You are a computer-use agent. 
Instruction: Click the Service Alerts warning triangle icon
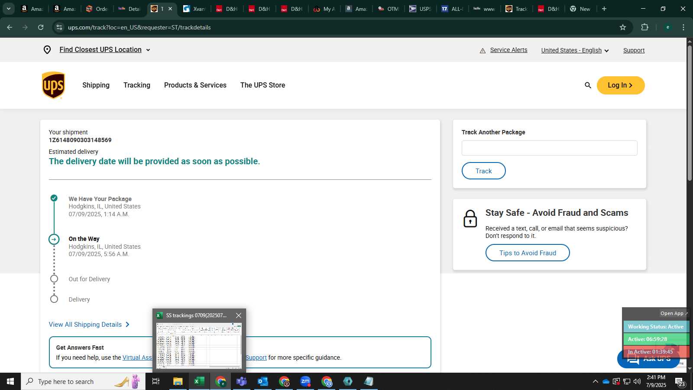tap(483, 51)
